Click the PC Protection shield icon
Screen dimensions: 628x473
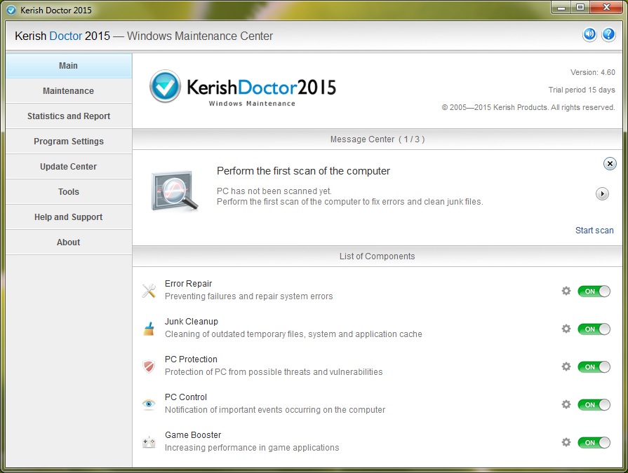(149, 366)
